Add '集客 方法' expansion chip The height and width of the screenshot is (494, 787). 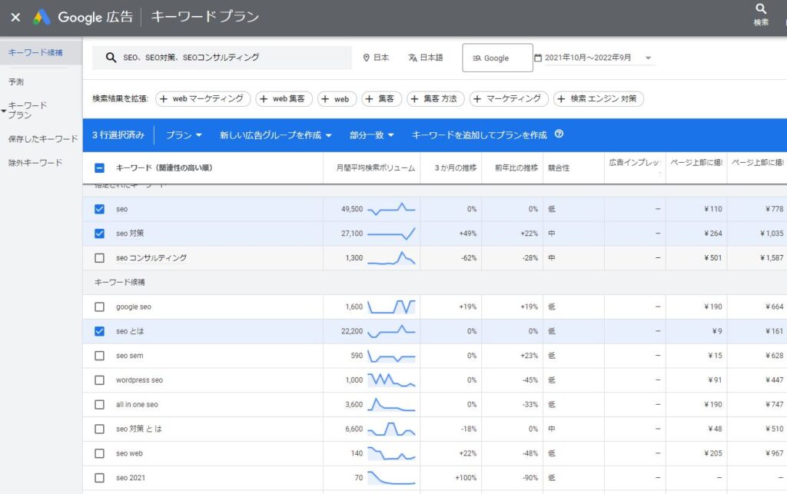pos(435,99)
